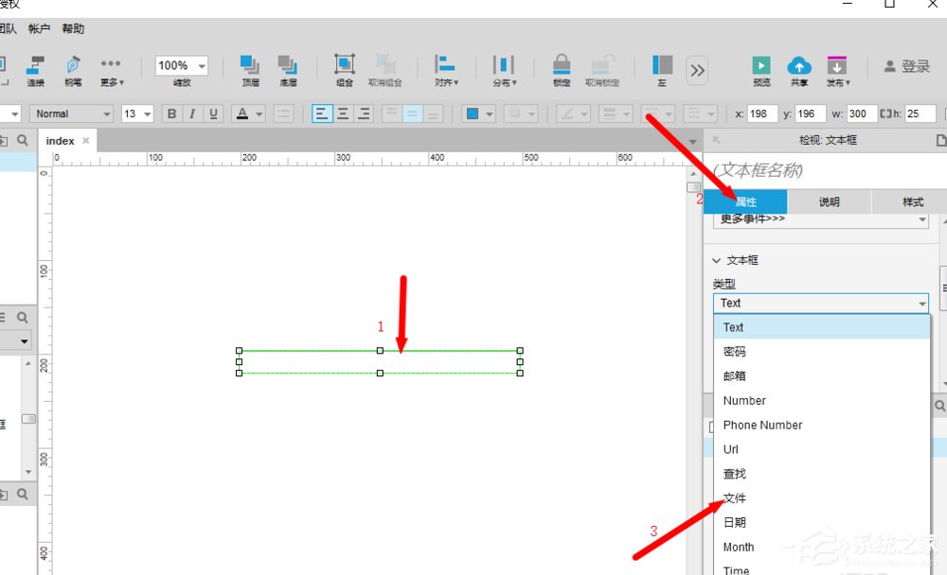This screenshot has height=575, width=947.
Task: Choose Url type option
Action: pyautogui.click(x=822, y=449)
